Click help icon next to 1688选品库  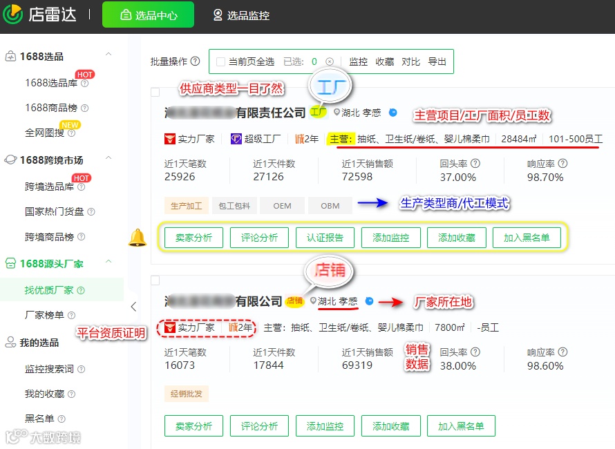coord(85,84)
